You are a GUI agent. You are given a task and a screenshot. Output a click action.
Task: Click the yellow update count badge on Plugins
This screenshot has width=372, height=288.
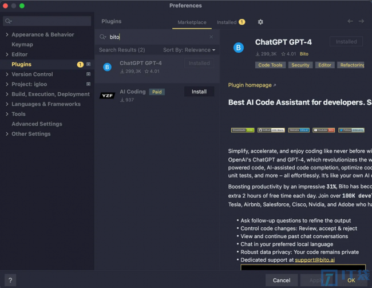(x=80, y=64)
